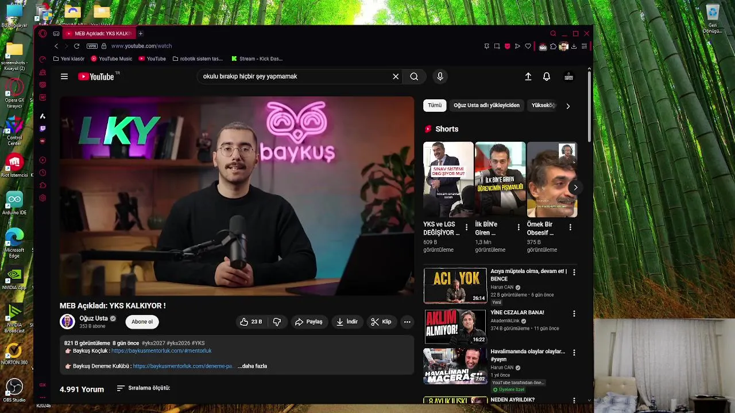Switch to MEB Açıkladı: YKS KALKI tab
Viewport: 735px width, 413px height.
pyautogui.click(x=99, y=33)
